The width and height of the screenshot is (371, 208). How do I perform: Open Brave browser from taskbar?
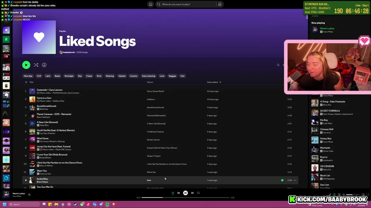(x=114, y=205)
